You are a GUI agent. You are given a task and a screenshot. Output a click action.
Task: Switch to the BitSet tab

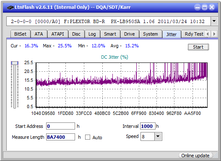[x=20, y=34]
